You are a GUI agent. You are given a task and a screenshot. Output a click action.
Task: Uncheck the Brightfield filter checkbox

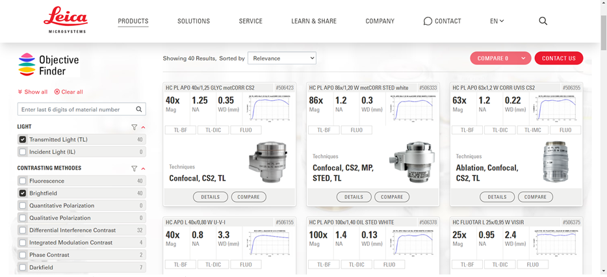(x=23, y=193)
